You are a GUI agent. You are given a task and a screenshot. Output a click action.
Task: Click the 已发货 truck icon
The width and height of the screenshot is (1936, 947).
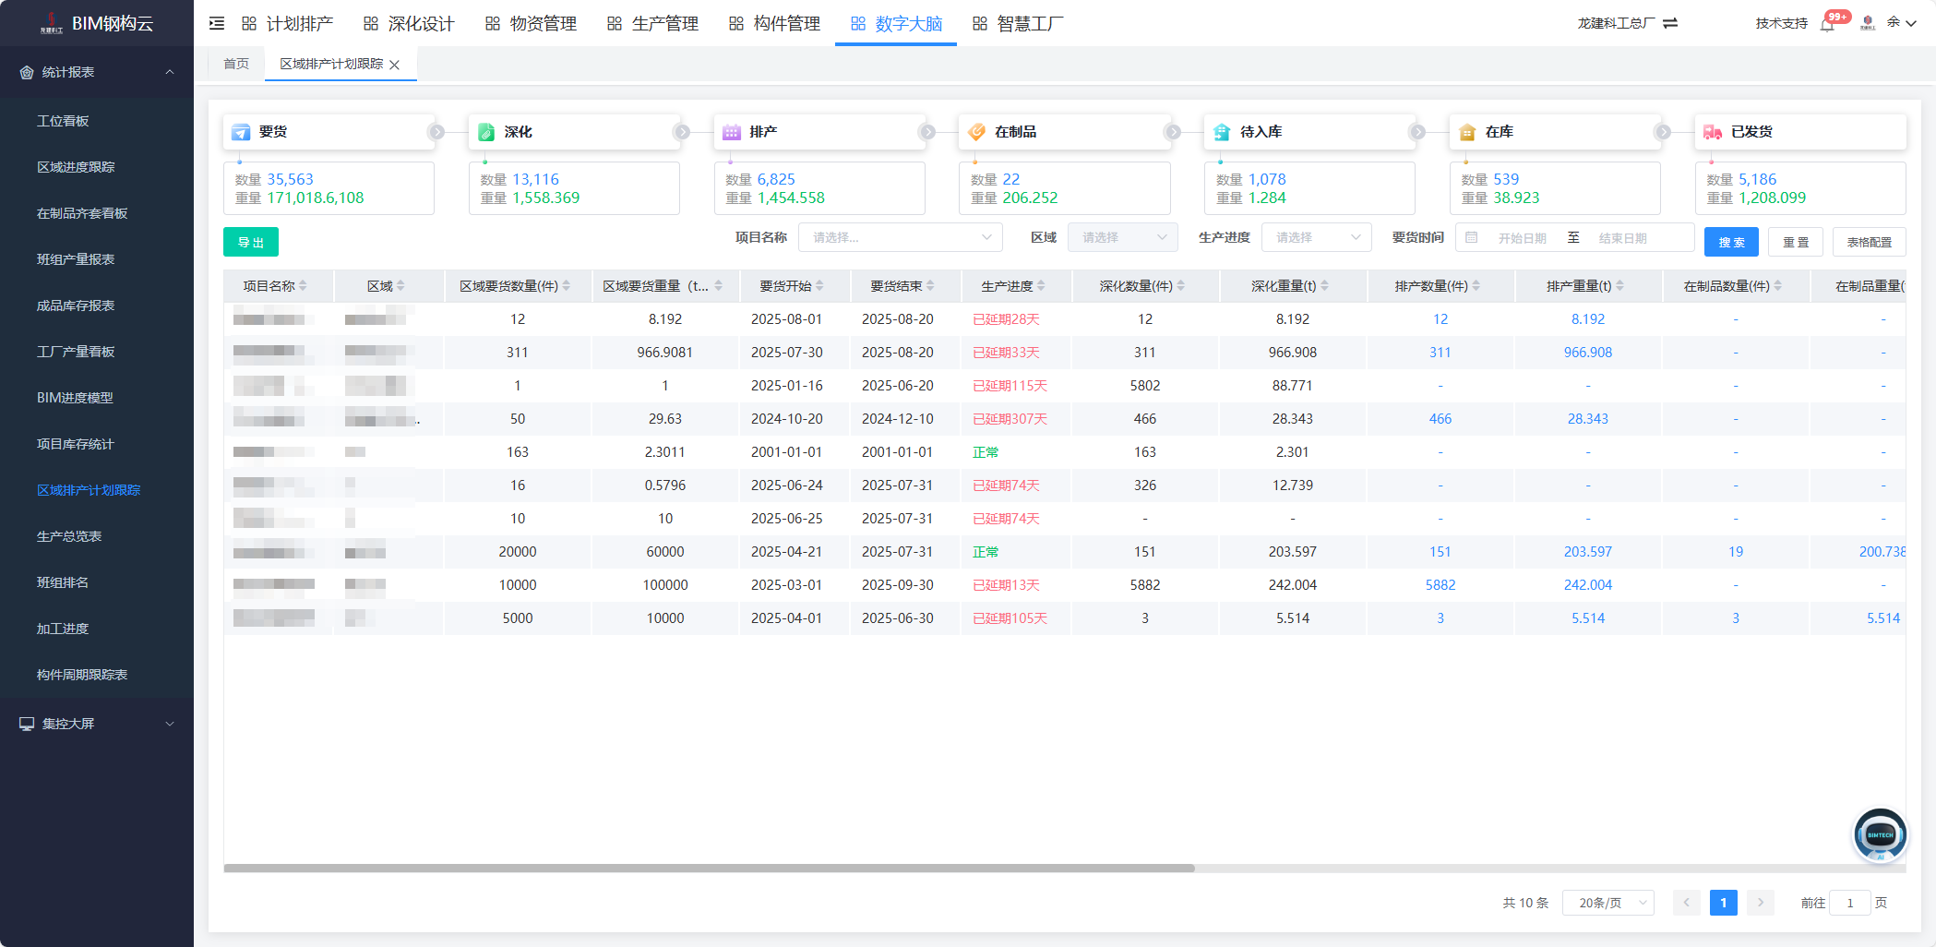(1714, 132)
